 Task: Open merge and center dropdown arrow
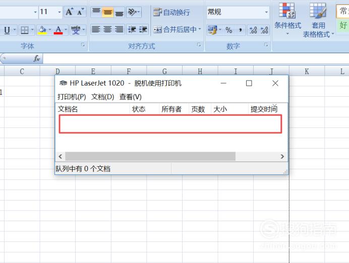point(200,29)
